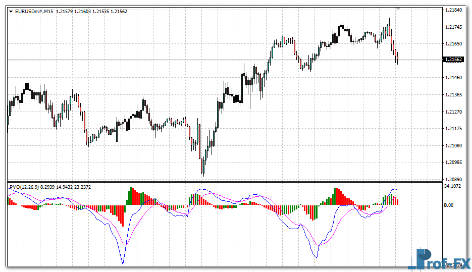Click the highlighted current price label 1.21562

pos(453,60)
